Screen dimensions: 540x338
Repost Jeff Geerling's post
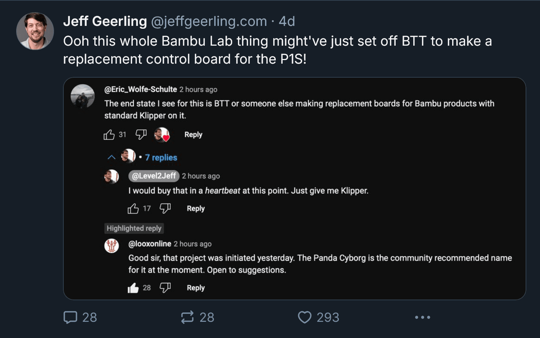pos(187,317)
